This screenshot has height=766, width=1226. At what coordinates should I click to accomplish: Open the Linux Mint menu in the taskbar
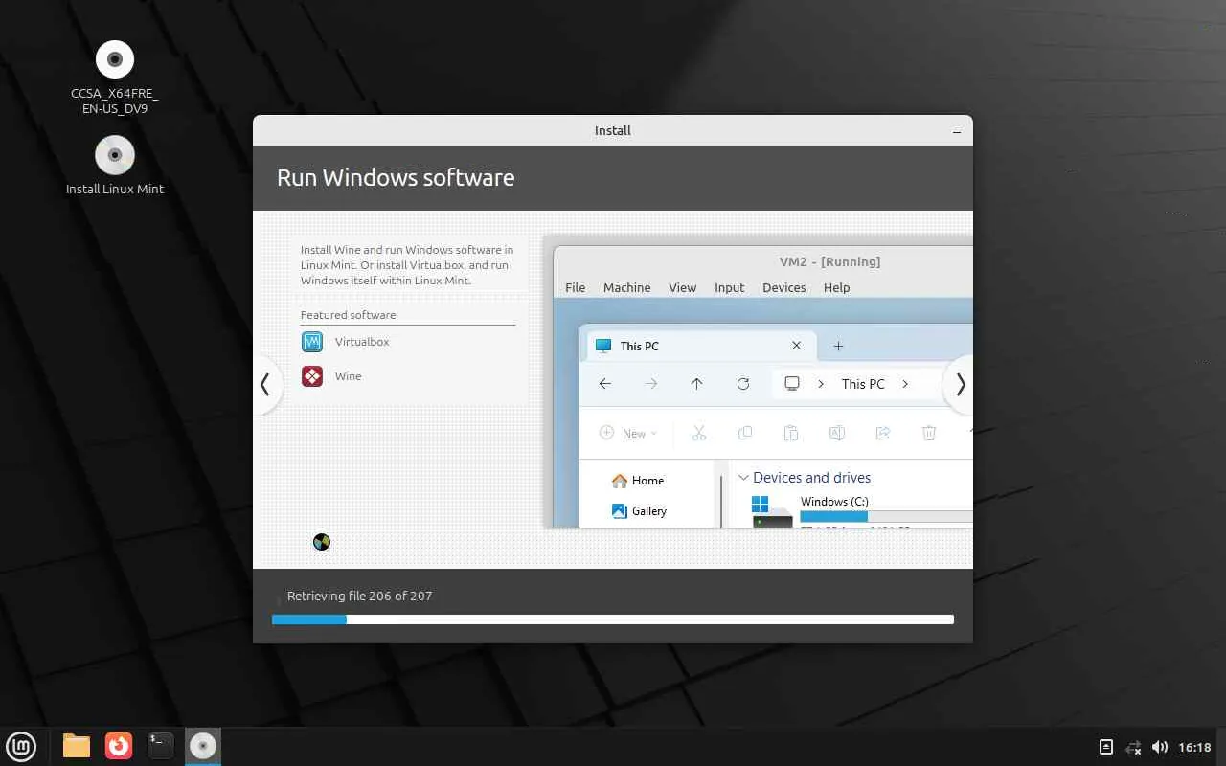[21, 746]
